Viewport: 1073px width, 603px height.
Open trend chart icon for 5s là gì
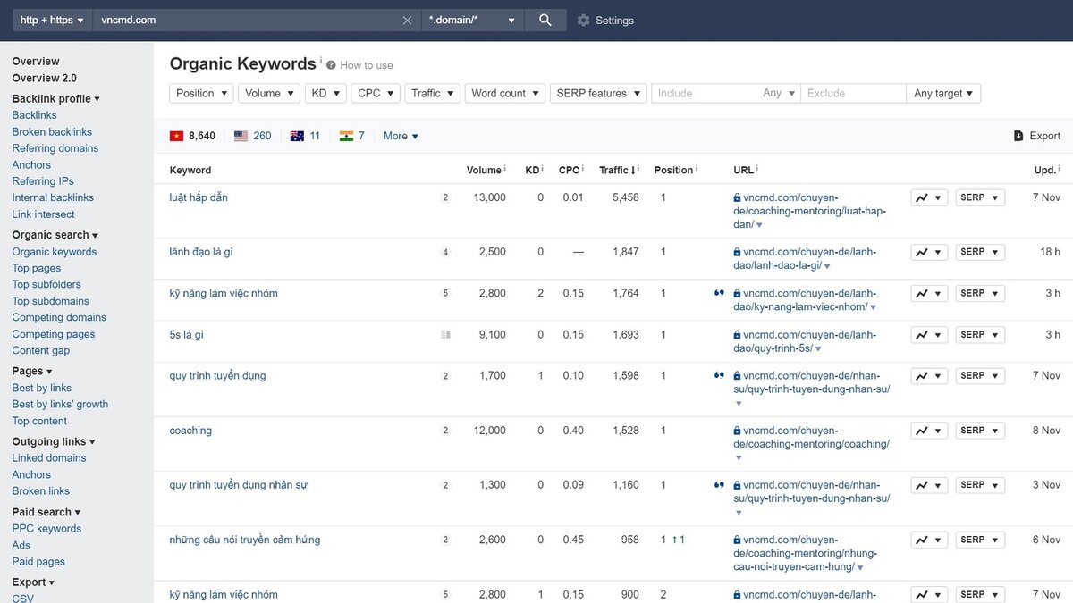[929, 335]
